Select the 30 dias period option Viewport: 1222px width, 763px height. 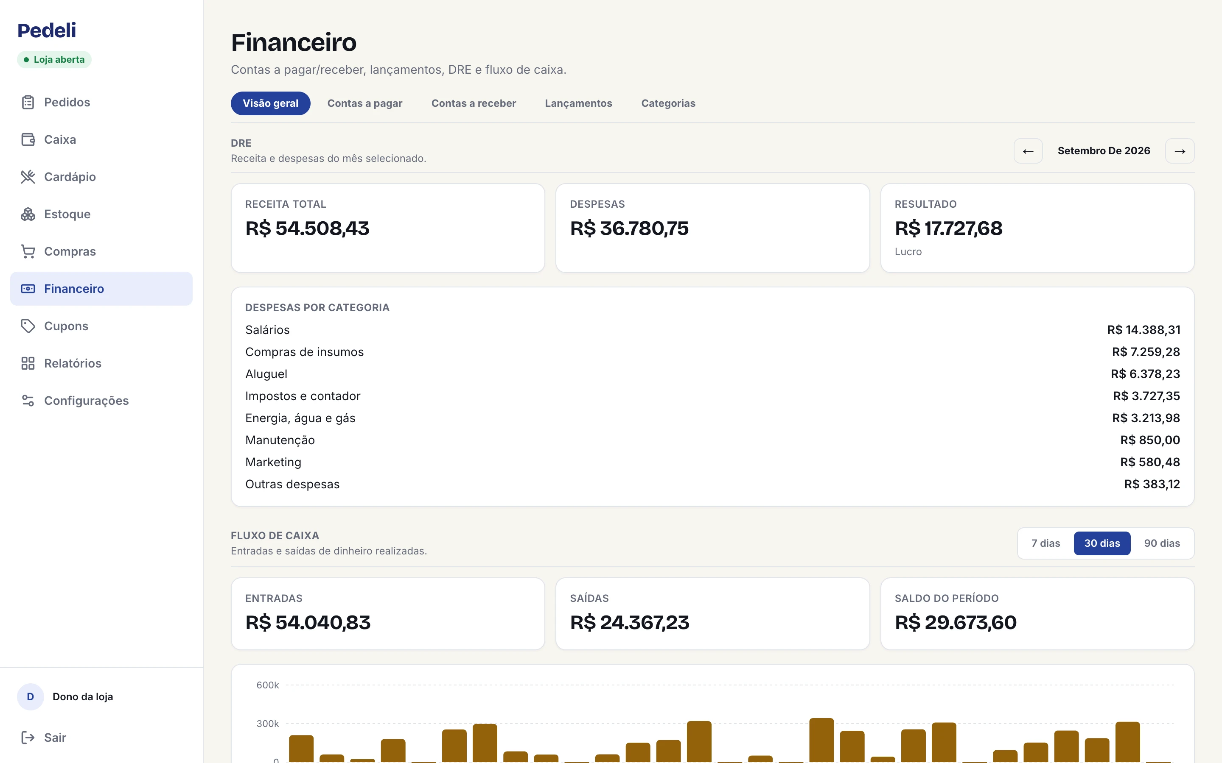click(x=1102, y=543)
